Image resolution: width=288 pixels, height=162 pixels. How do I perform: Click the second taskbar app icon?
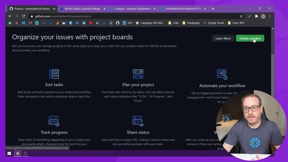pyautogui.click(x=26, y=153)
